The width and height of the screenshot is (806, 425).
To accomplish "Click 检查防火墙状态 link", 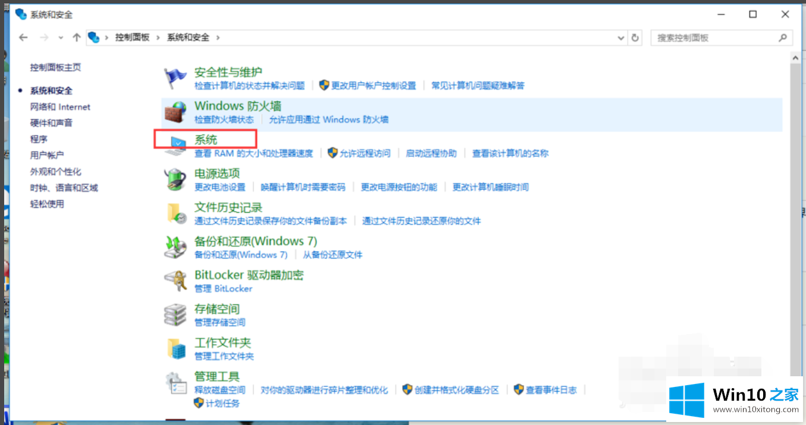I will (224, 119).
